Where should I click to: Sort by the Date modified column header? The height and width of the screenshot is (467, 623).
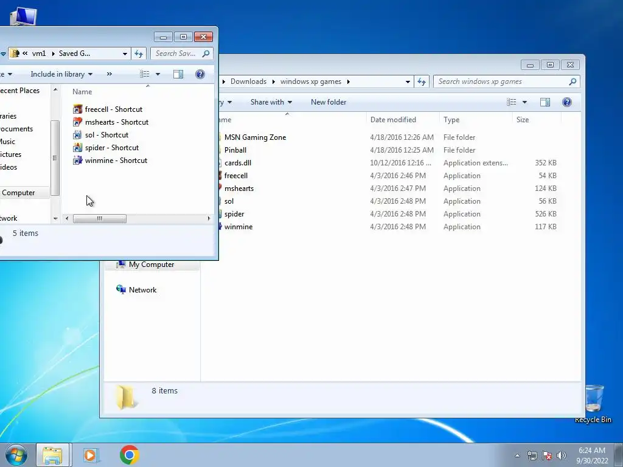pyautogui.click(x=403, y=120)
